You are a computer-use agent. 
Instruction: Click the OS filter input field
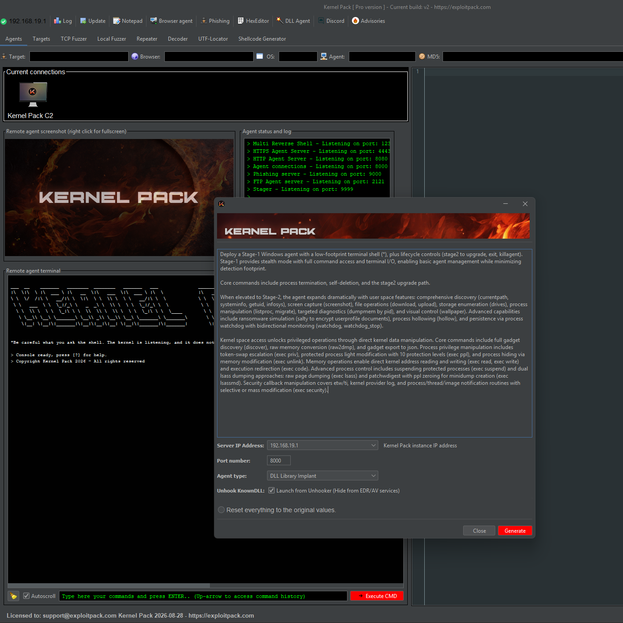point(298,56)
